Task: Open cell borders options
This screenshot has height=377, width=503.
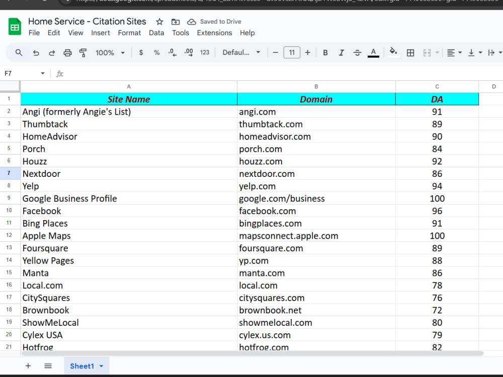Action: point(410,53)
